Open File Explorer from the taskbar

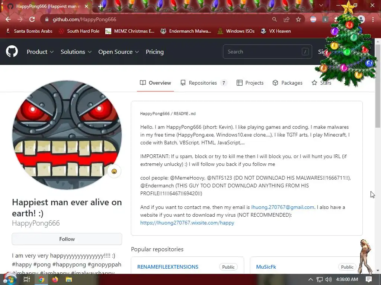(69, 279)
